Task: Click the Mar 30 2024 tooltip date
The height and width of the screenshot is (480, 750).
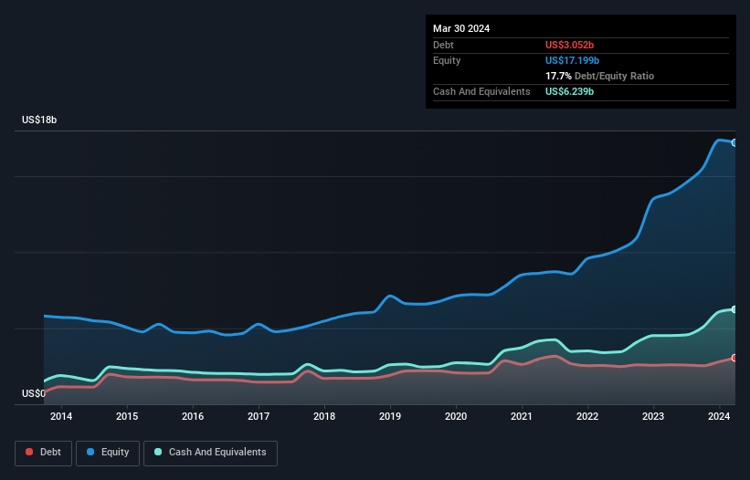Action: coord(461,28)
